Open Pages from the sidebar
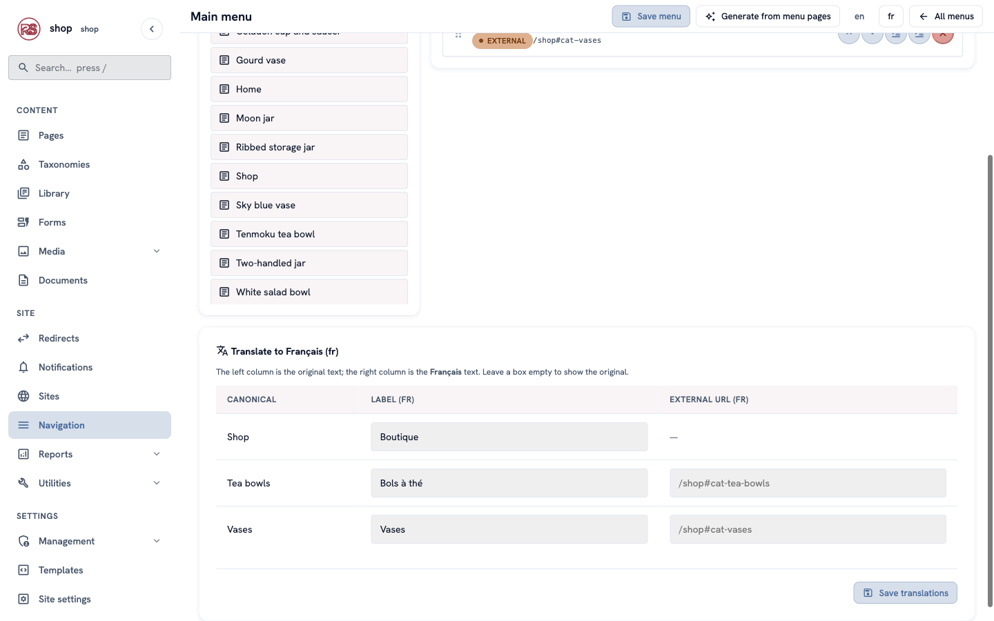994x621 pixels. click(90, 135)
